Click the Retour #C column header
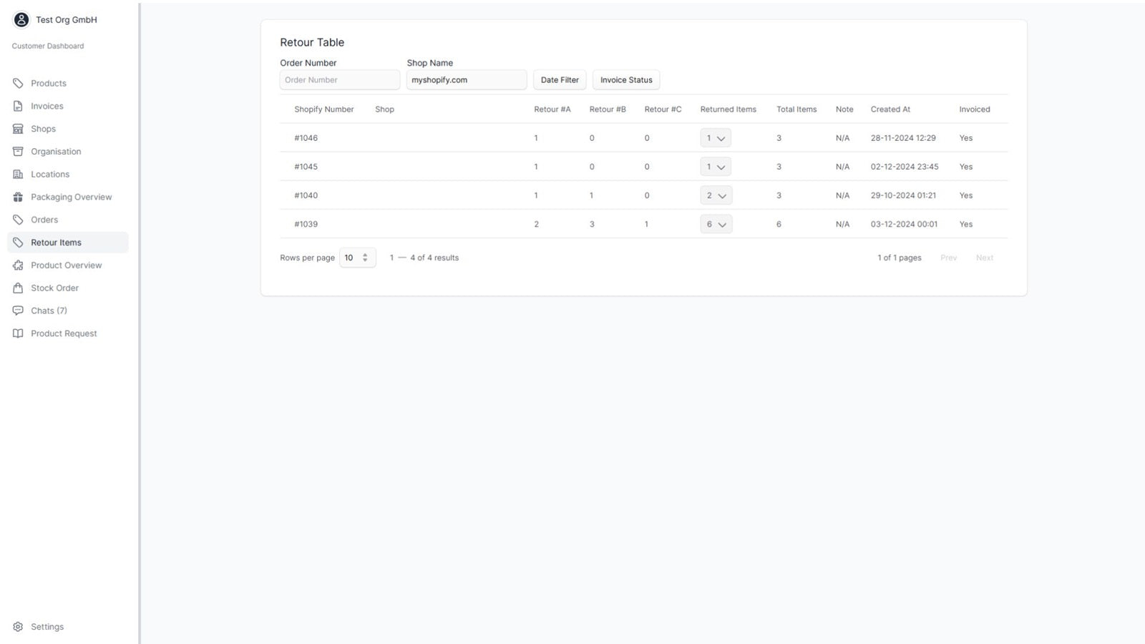Screen dimensions: 1145x644 663,109
